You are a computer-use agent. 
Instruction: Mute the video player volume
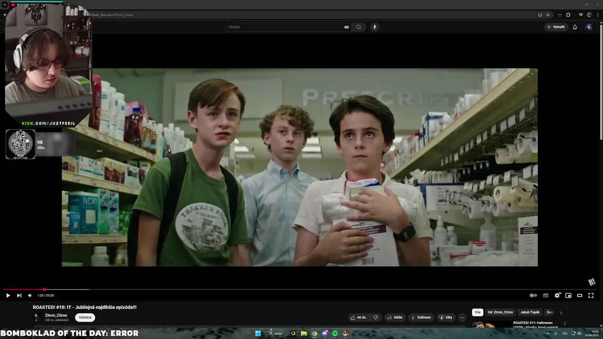[30, 295]
